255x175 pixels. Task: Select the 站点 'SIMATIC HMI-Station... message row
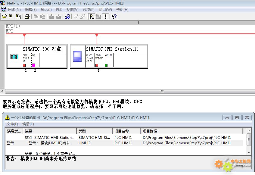pos(50,137)
